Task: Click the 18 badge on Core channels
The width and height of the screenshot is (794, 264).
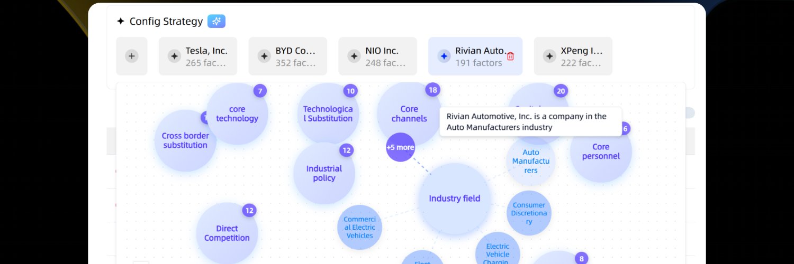Action: tap(433, 90)
